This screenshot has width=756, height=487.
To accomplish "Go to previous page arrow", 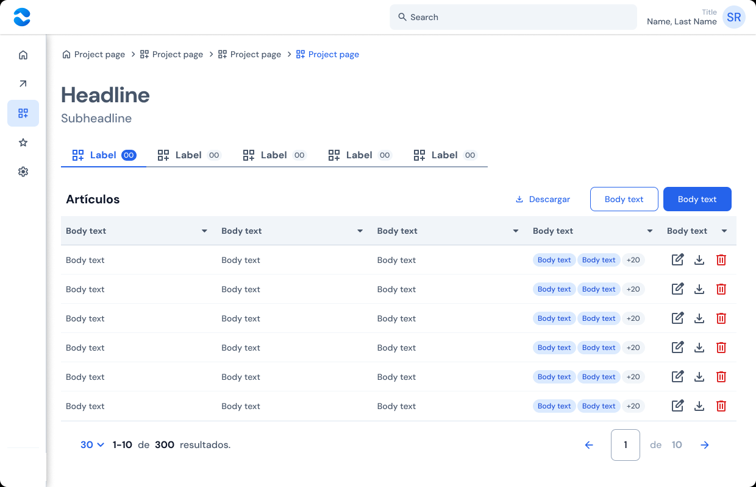I will point(589,445).
